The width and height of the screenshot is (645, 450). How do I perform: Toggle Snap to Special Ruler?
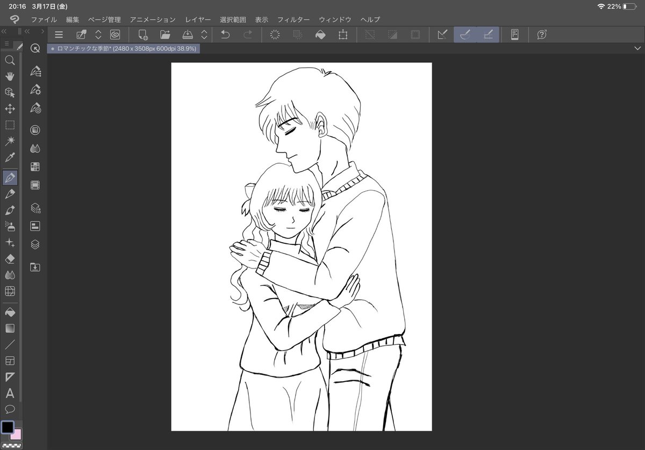tap(465, 34)
